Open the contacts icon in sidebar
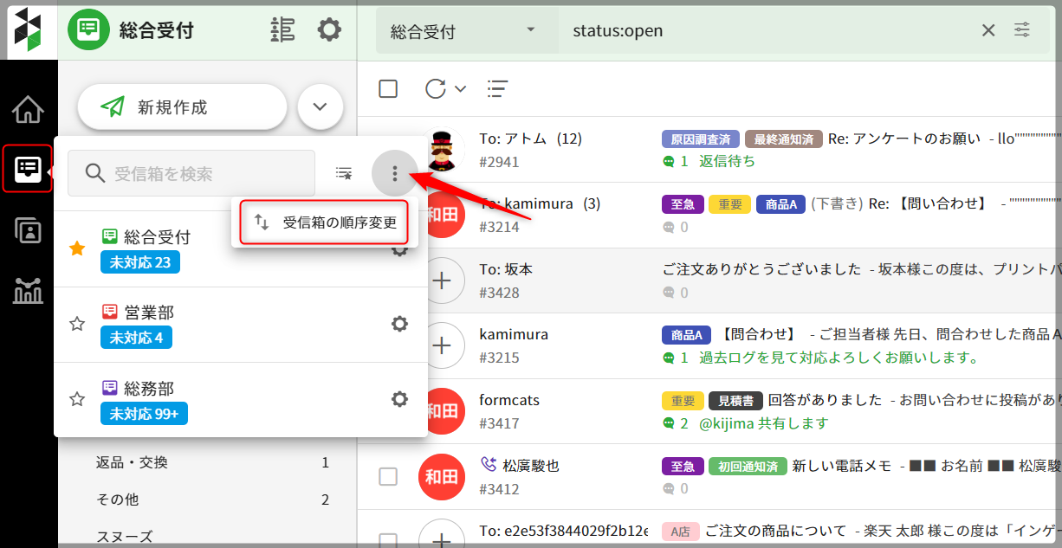The width and height of the screenshot is (1062, 548). point(28,231)
